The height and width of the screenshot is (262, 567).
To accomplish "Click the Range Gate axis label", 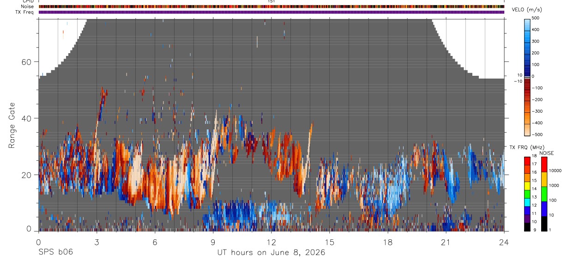I will pyautogui.click(x=12, y=125).
